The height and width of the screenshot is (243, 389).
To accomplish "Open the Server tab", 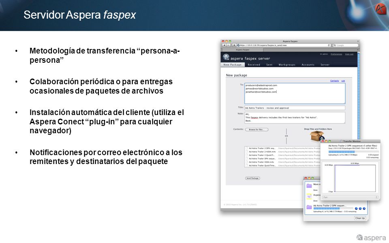I will (325, 65).
